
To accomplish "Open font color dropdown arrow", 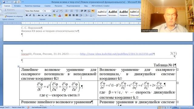I will coord(62,15).
